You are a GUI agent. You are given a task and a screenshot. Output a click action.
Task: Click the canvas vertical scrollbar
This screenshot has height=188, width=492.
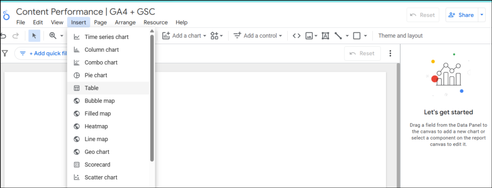pyautogui.click(x=398, y=125)
